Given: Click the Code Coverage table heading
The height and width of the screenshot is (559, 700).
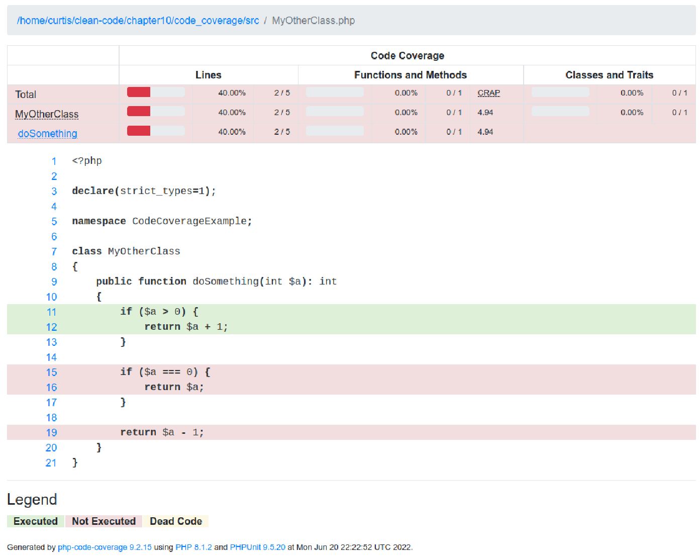Looking at the screenshot, I should pos(408,56).
